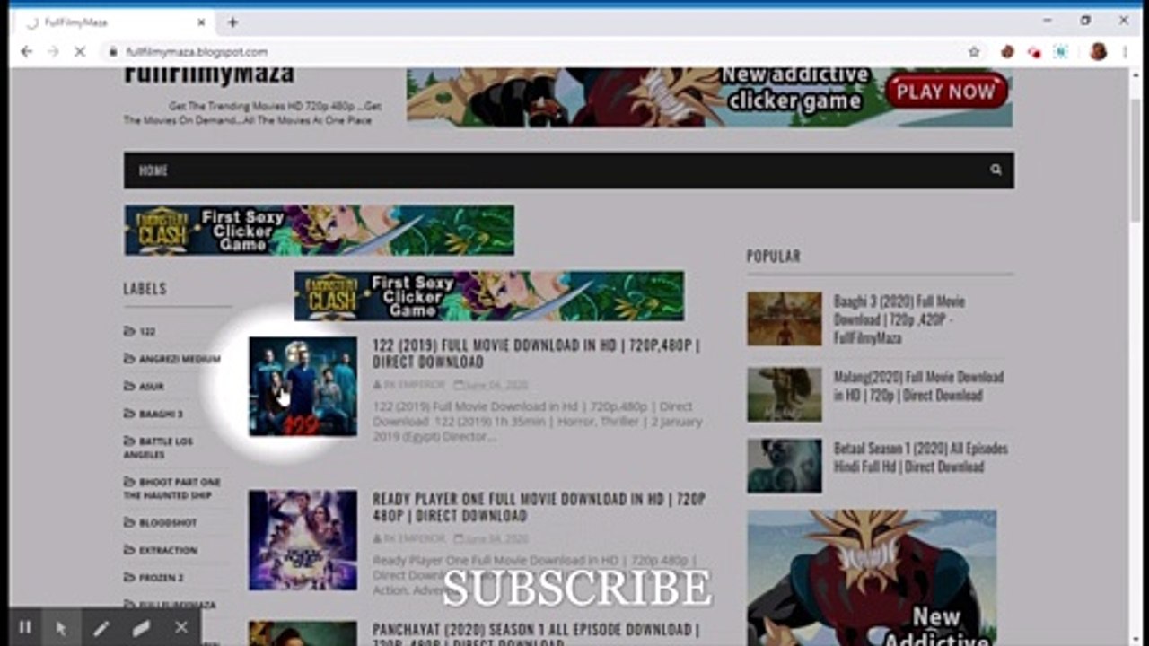Click the PLAY NOW button on the top ad
The height and width of the screenshot is (646, 1149).
click(947, 92)
